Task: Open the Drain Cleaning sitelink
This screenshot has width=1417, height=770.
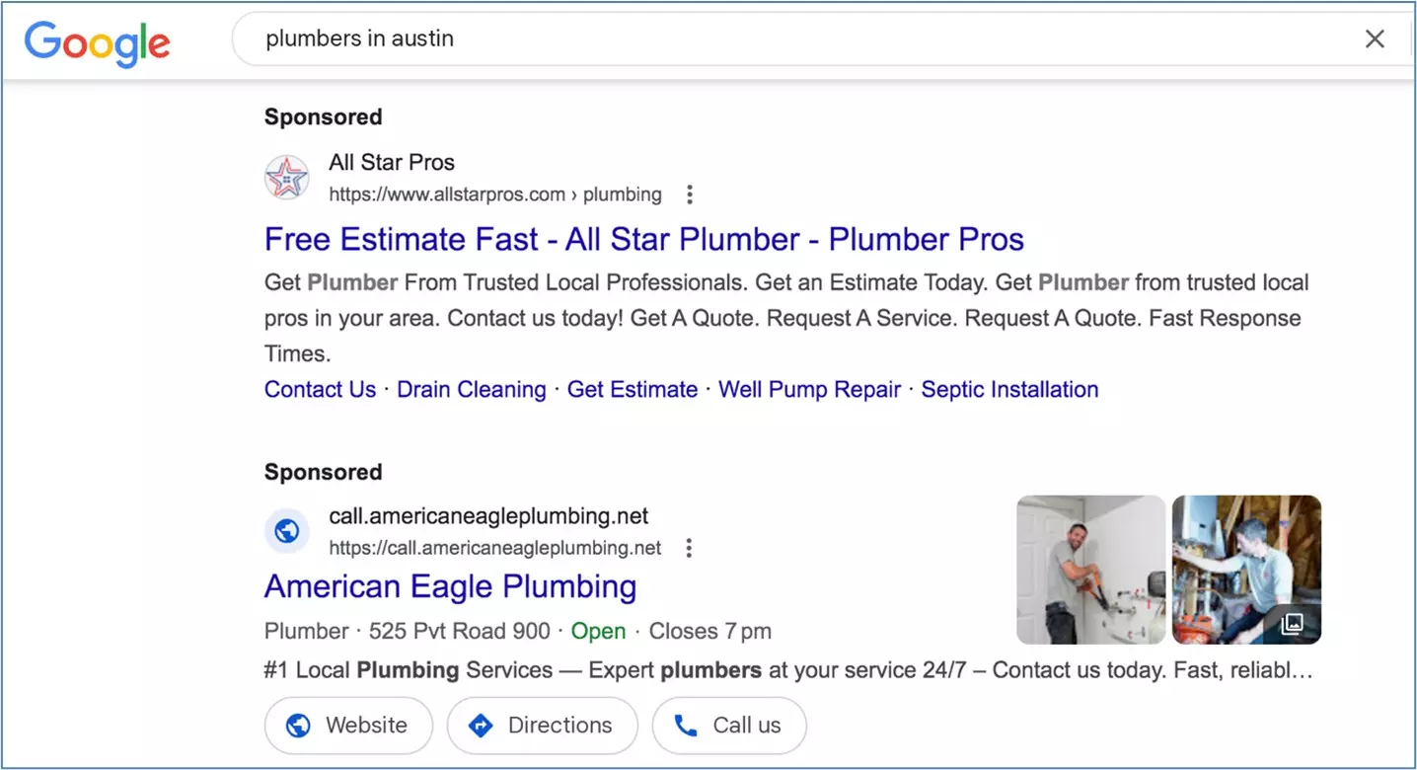Action: pos(472,390)
